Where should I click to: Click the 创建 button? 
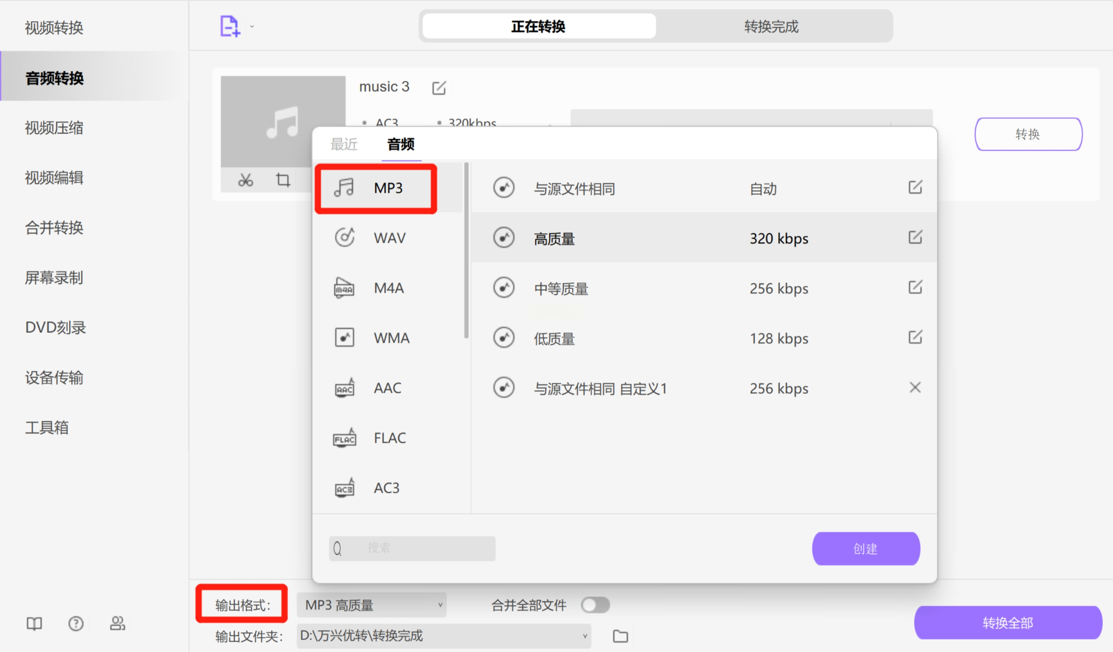pyautogui.click(x=865, y=548)
